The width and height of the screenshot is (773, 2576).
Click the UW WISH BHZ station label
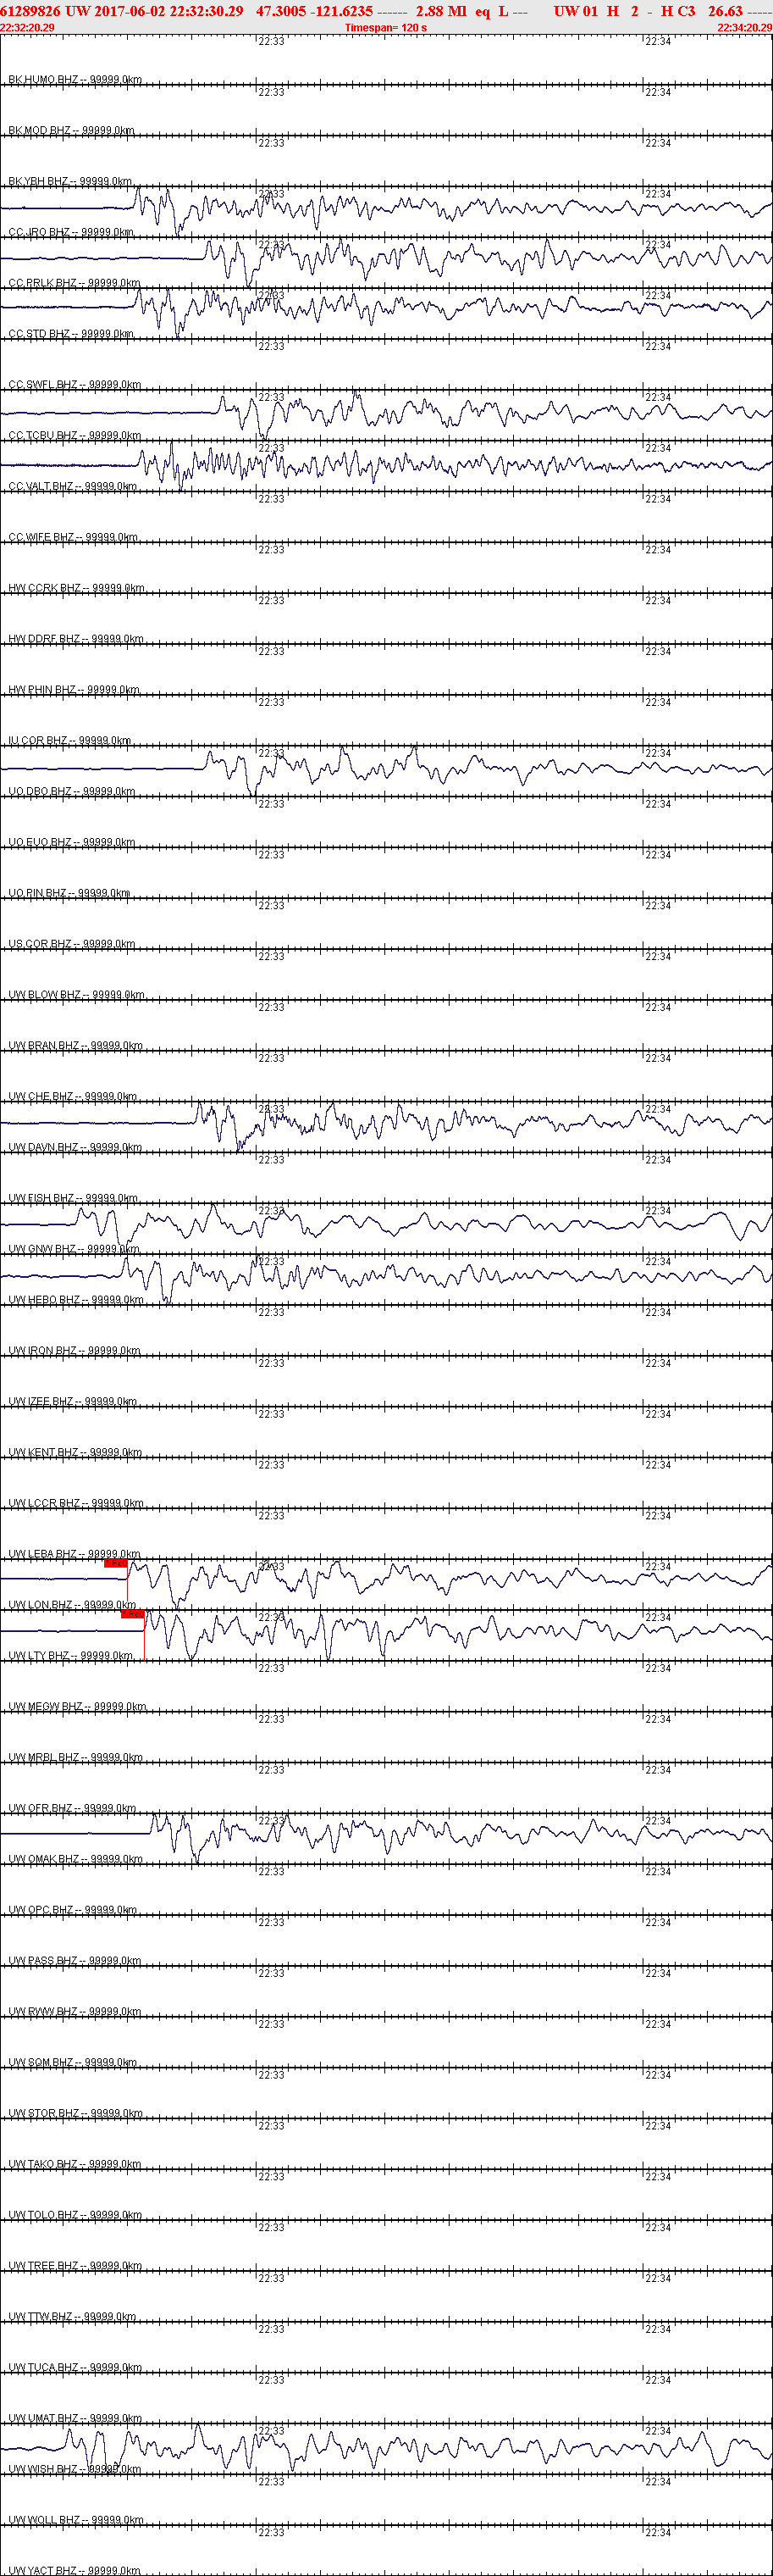(x=75, y=2469)
